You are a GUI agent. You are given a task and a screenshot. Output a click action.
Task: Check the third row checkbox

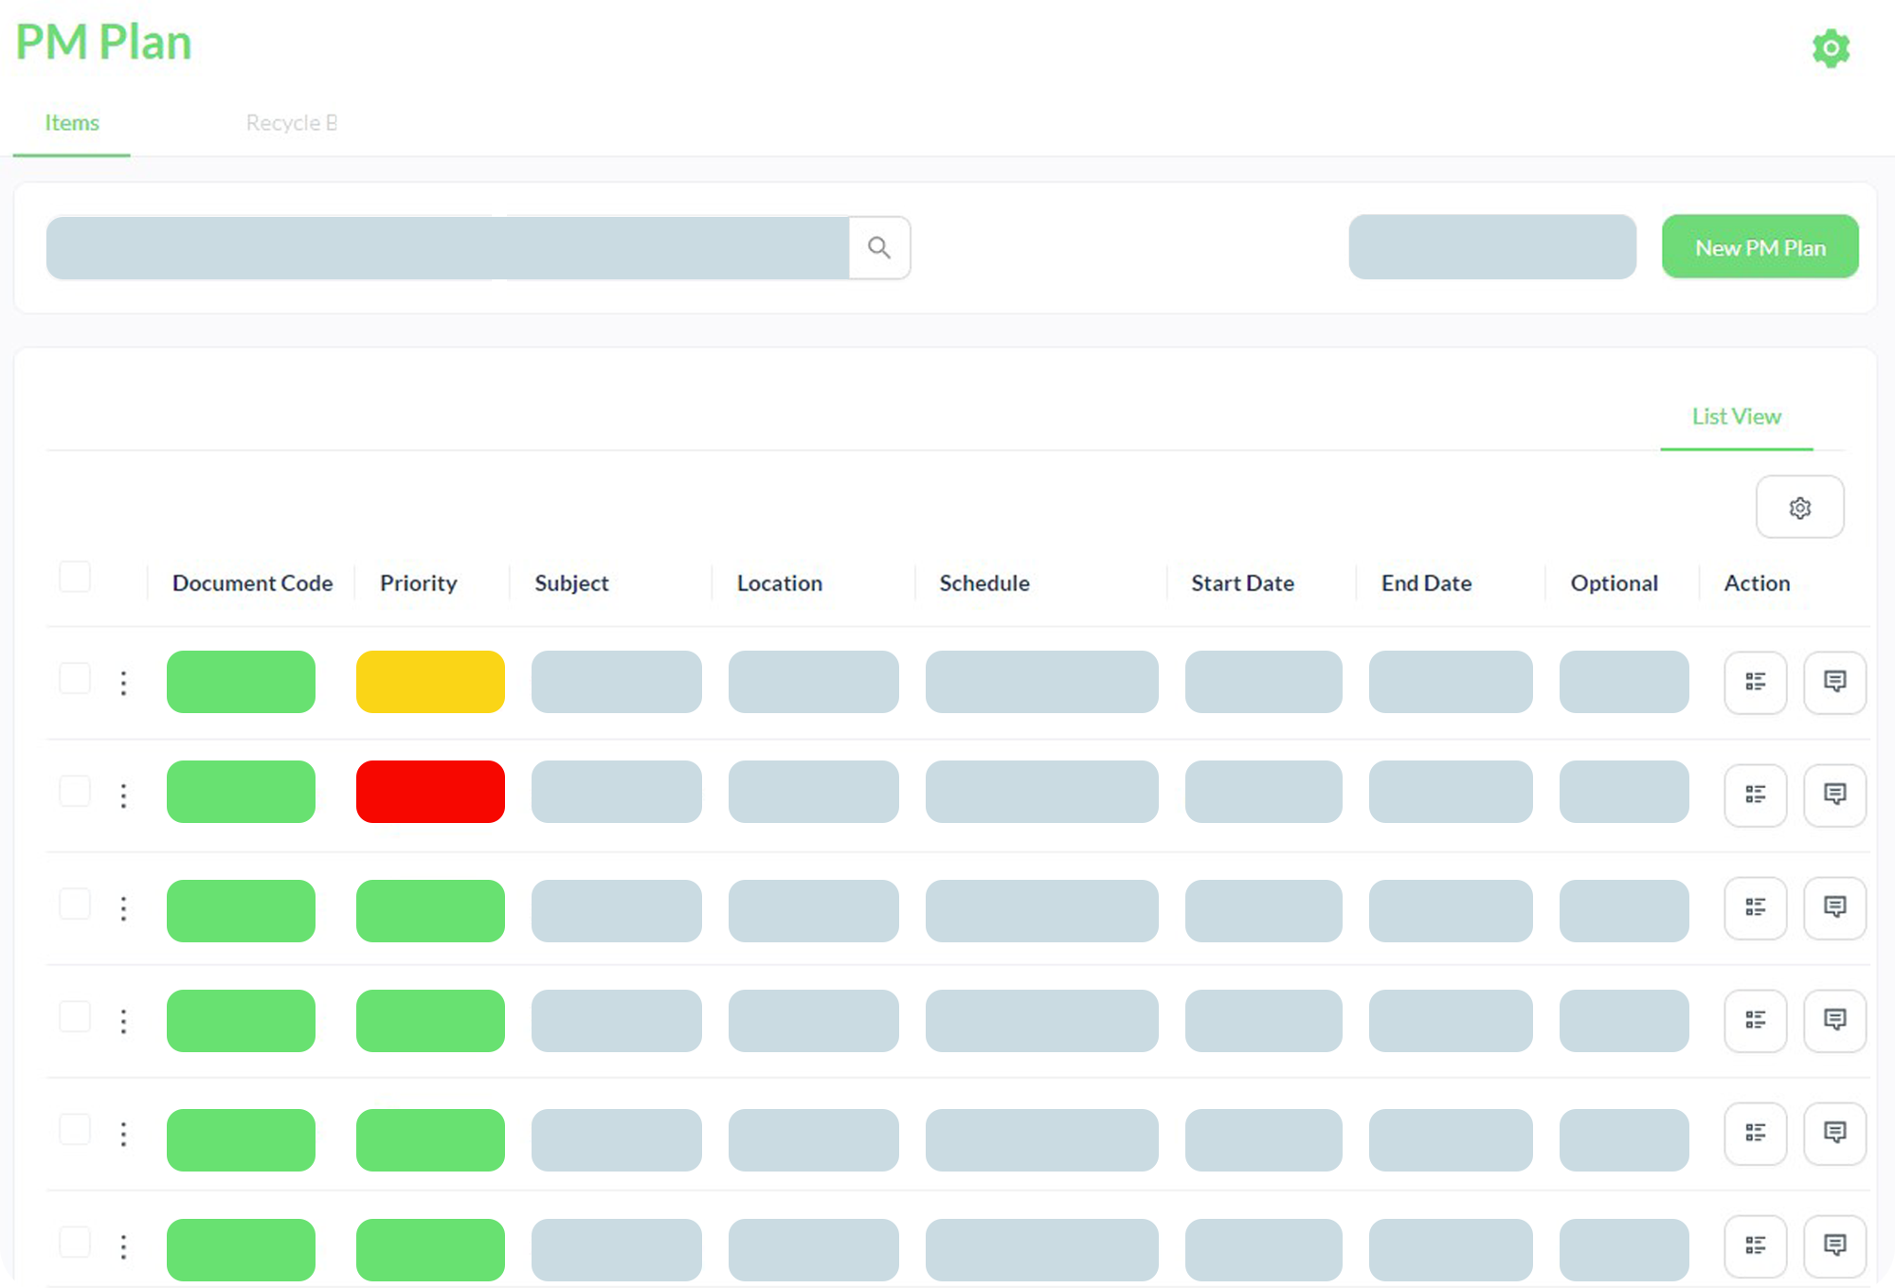[x=75, y=903]
